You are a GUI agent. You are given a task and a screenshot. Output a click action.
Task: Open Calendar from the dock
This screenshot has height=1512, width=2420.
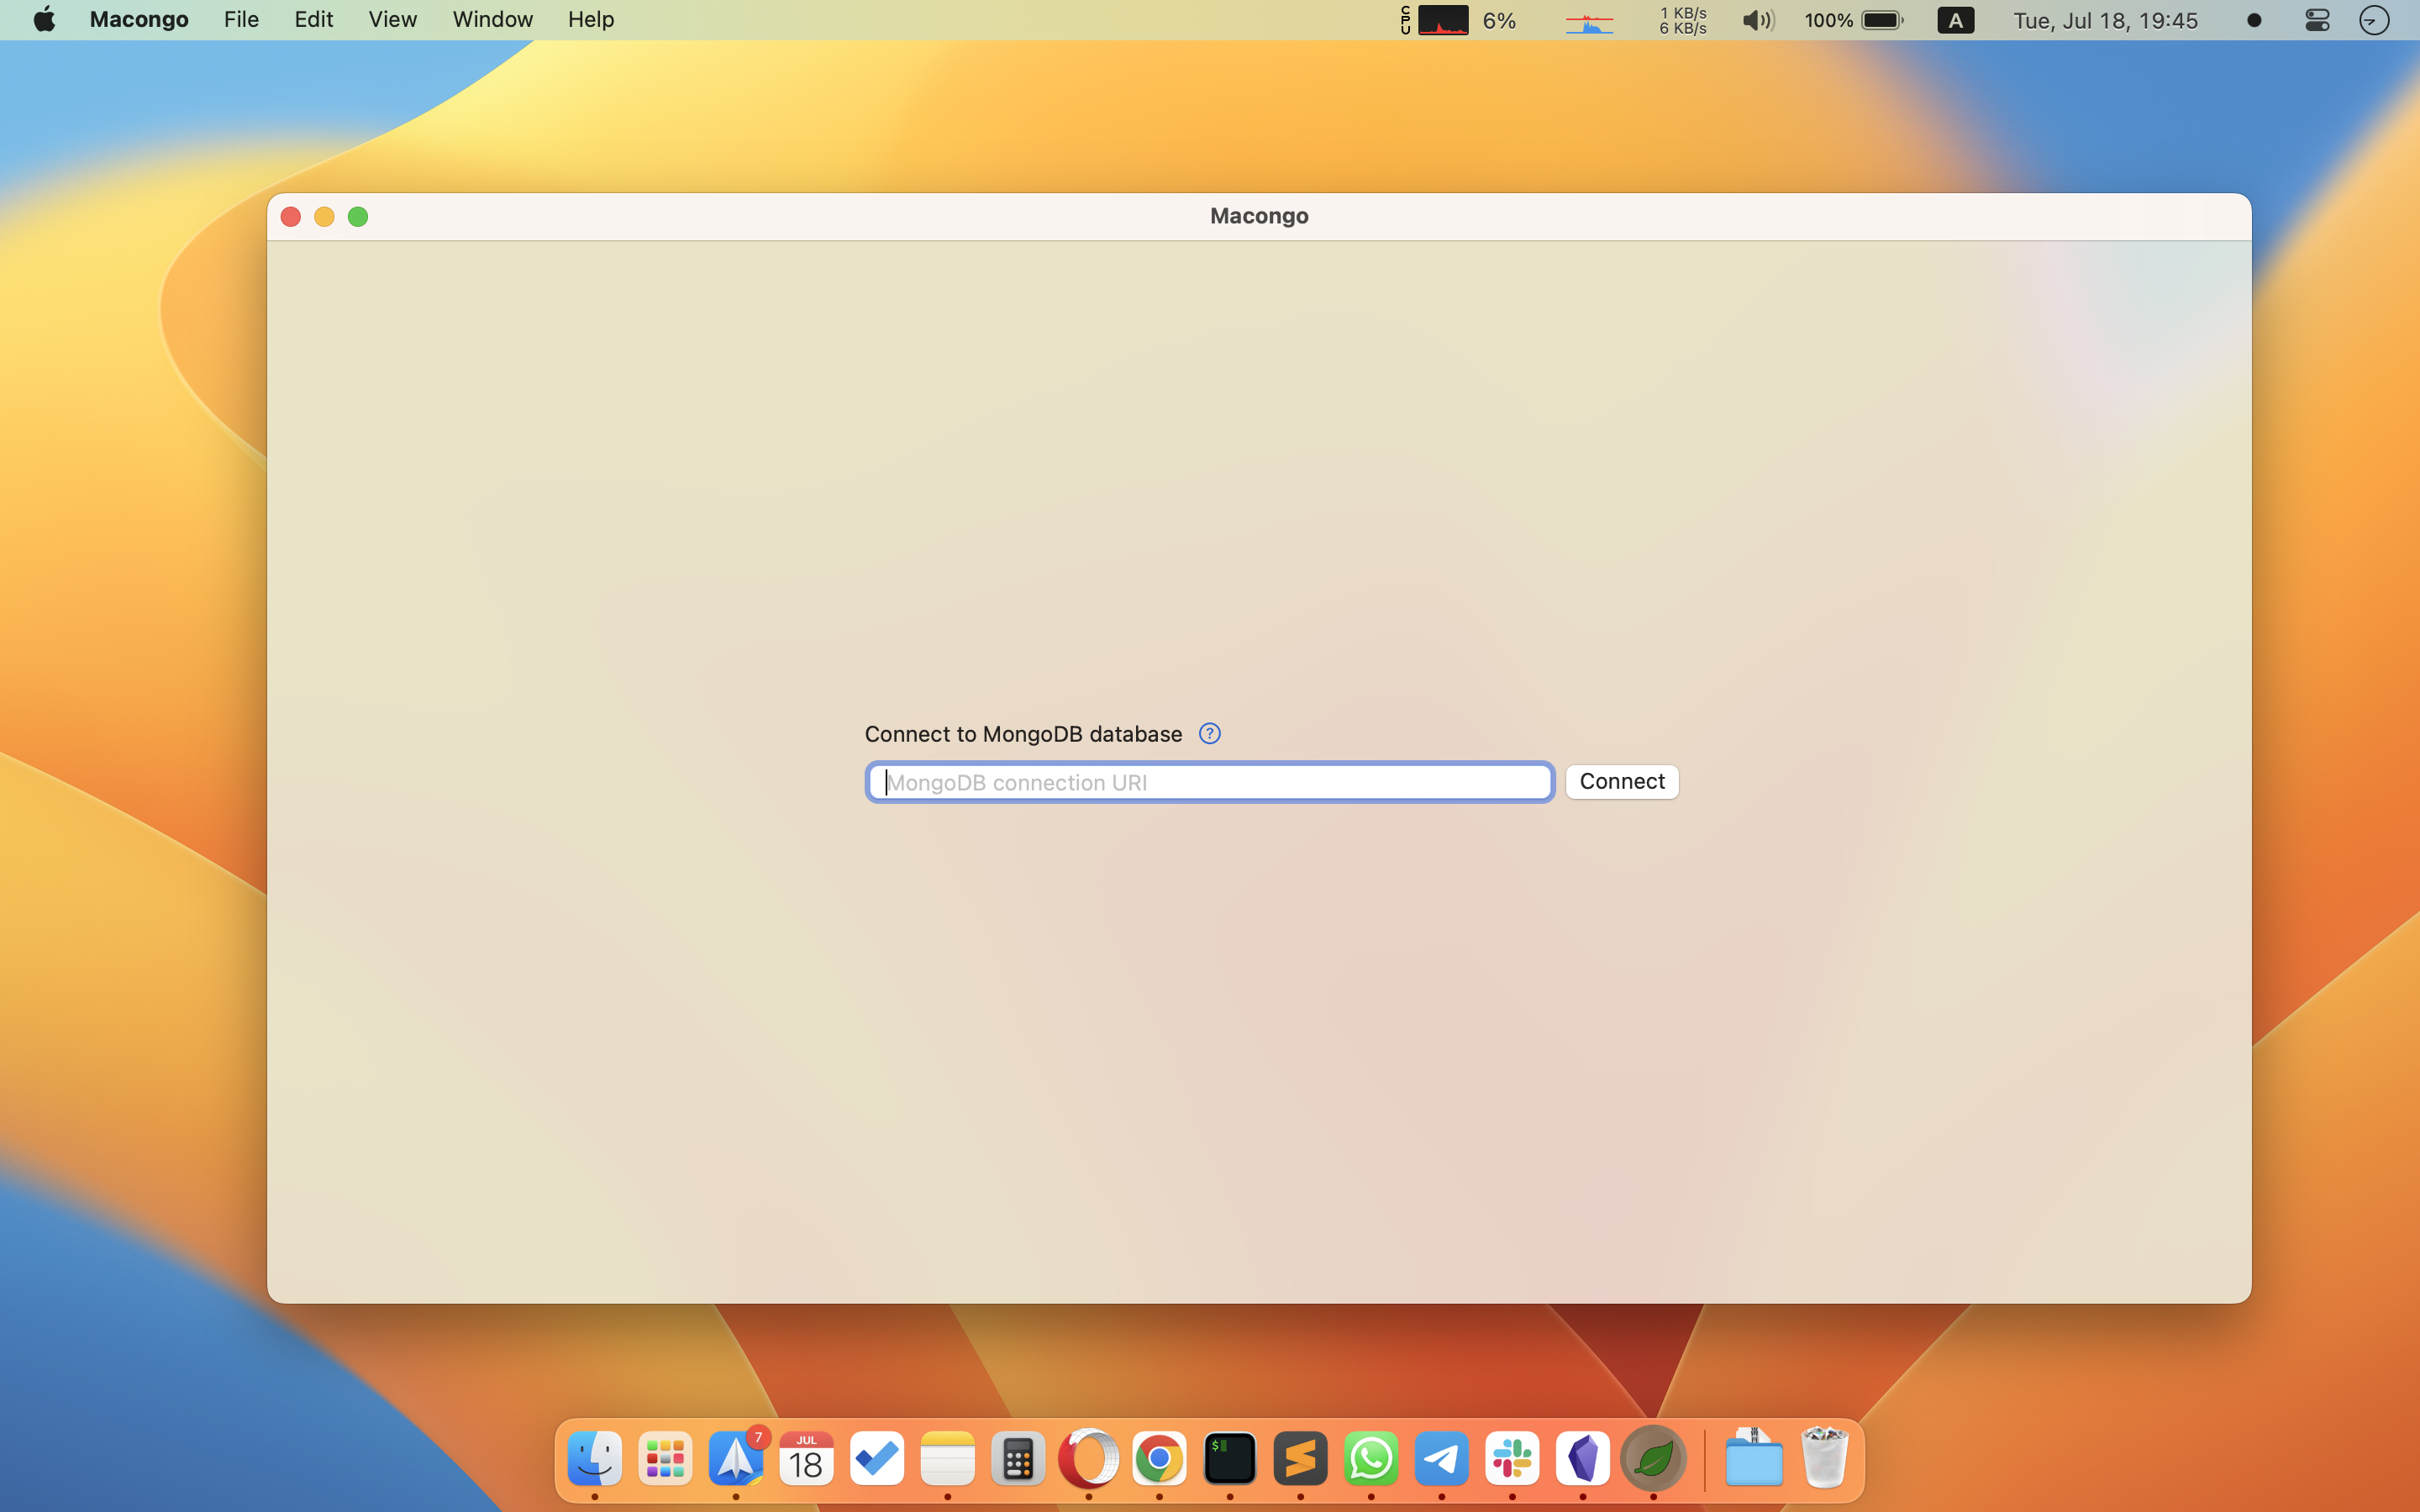pos(806,1459)
